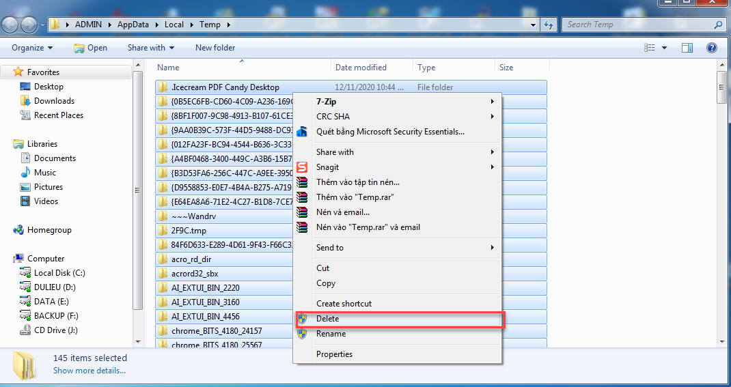The image size is (731, 387).
Task: Open Music library
Action: (x=45, y=173)
